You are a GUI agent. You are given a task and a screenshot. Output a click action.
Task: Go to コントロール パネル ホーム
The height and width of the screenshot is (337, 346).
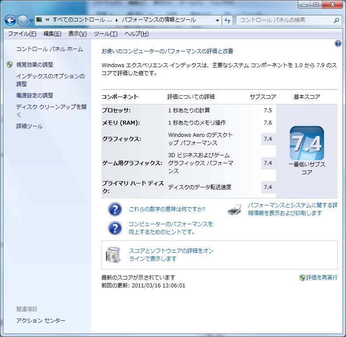(x=50, y=49)
